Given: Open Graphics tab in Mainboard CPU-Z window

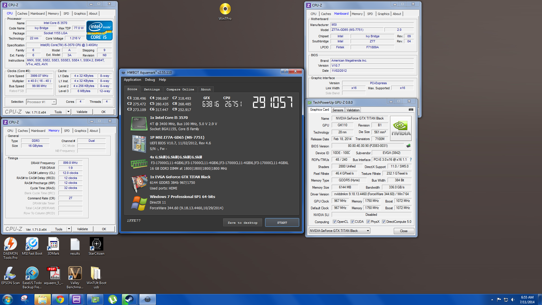Looking at the screenshot, I should click(x=383, y=14).
